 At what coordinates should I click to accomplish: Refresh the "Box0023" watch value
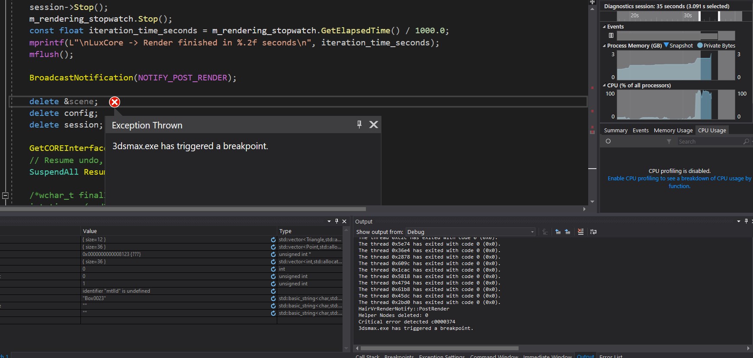point(273,298)
